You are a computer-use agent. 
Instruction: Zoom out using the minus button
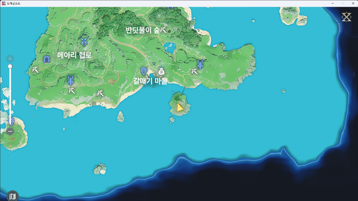tap(10, 131)
